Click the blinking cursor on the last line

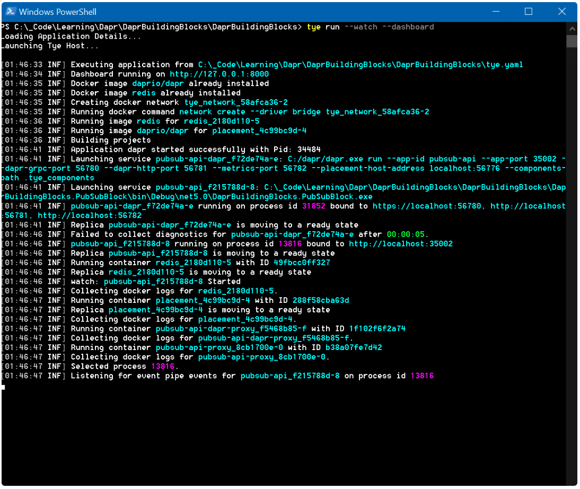pos(3,386)
